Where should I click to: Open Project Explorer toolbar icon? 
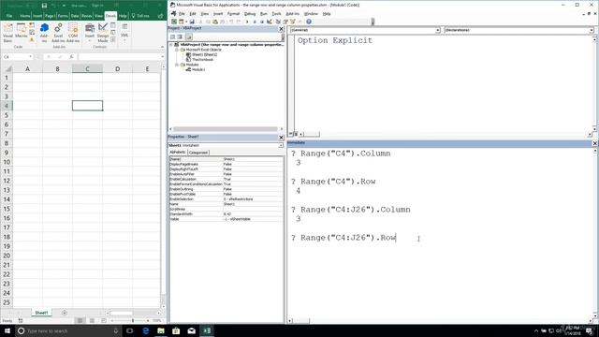tap(278, 22)
